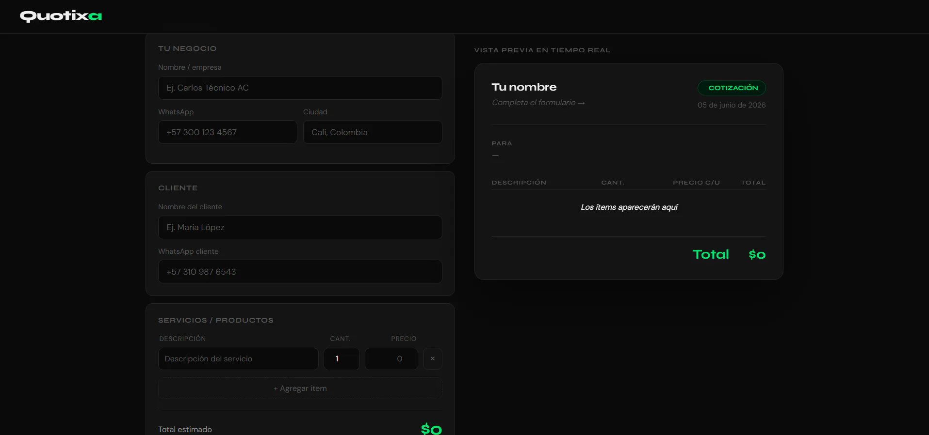
Task: Click 'Completa el formulario →' text
Action: tap(538, 103)
